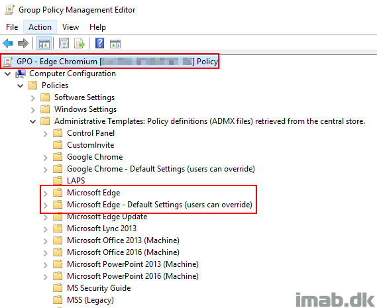Select the Control Panel tree item
The height and width of the screenshot is (308, 377).
91,133
